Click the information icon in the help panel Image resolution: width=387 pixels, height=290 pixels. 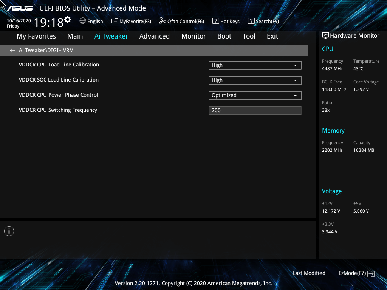point(9,231)
